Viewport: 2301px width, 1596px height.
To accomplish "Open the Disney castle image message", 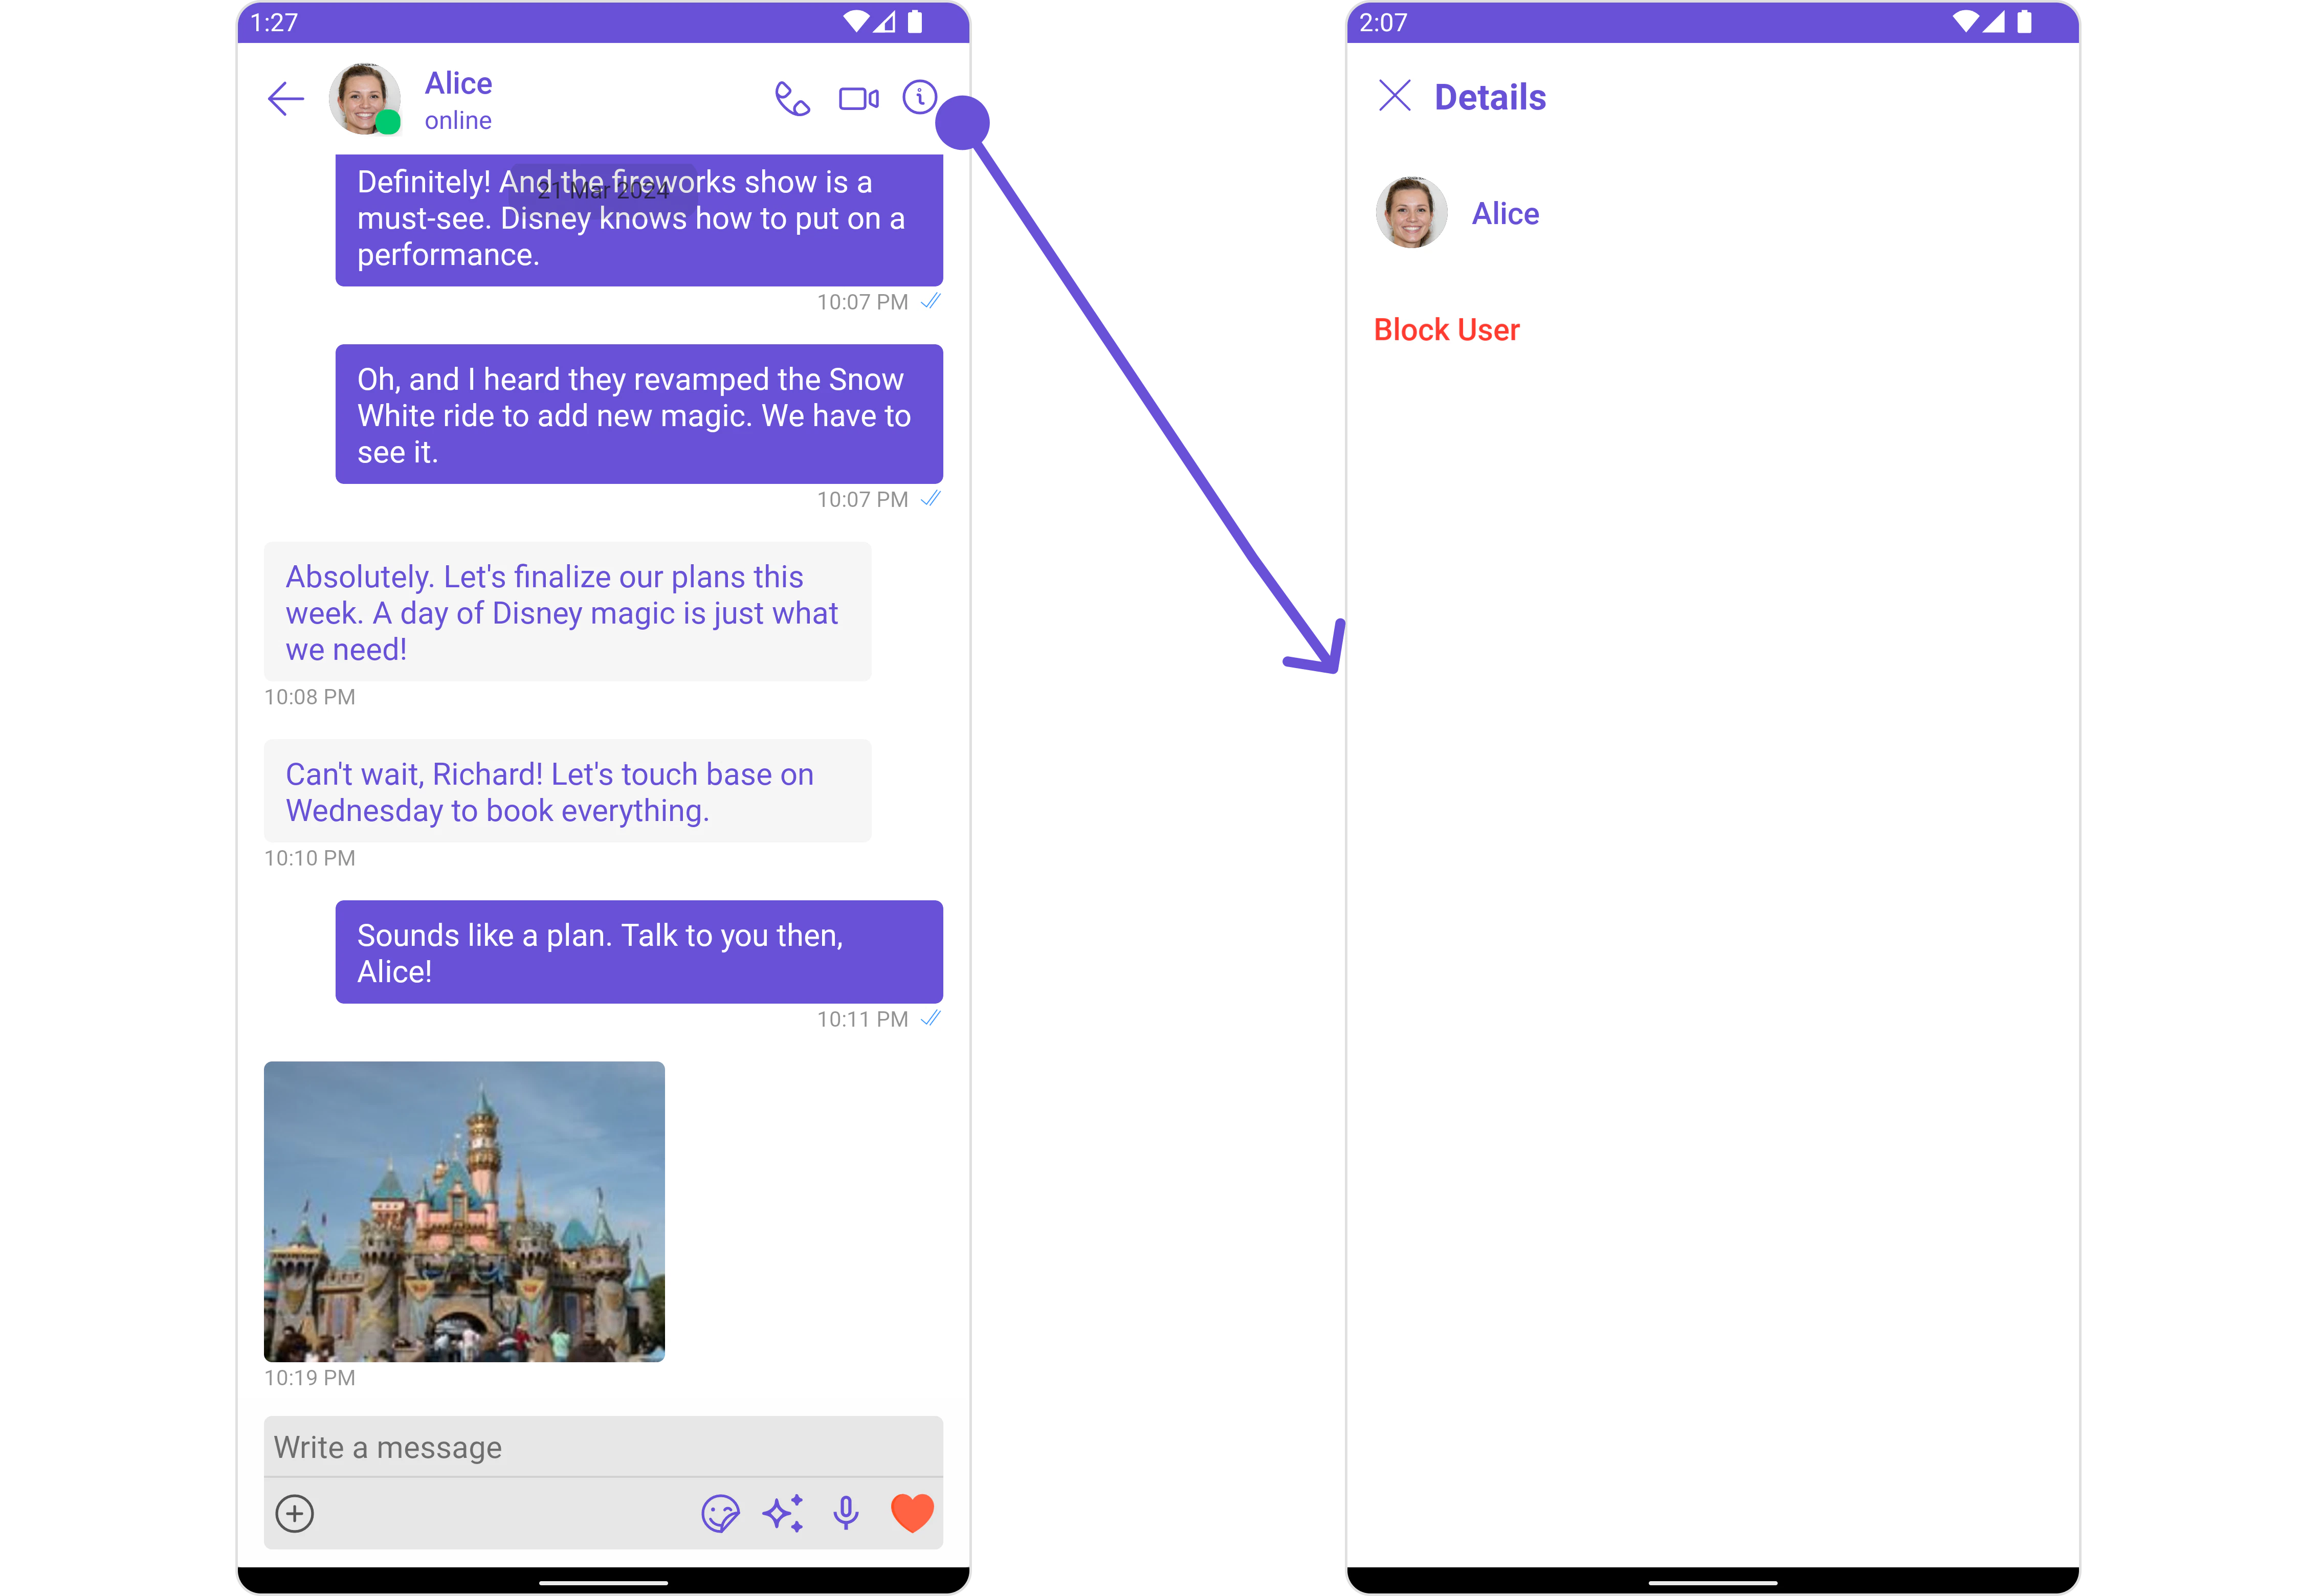I will pos(464,1211).
